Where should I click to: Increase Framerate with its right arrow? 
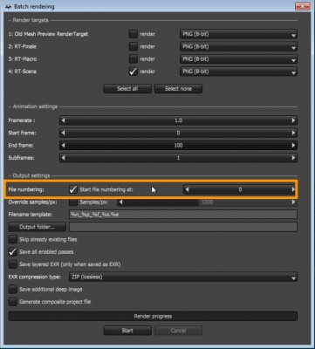293,120
